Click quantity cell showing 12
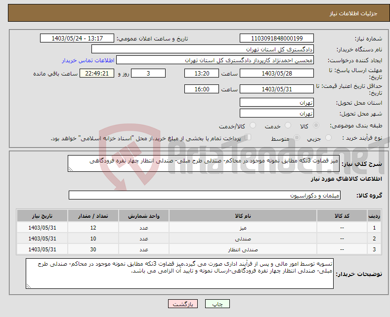This screenshot has width=390, height=317. tap(93, 228)
